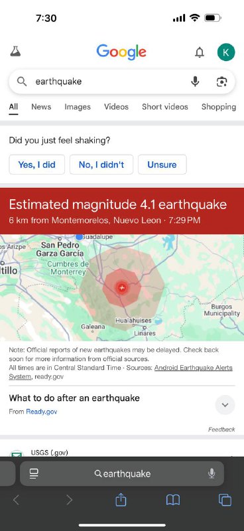This screenshot has height=531, width=244.
Task: Open the green K account avatar
Action: coord(226,52)
